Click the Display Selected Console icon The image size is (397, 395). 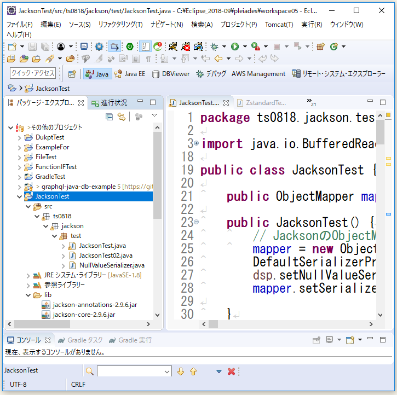pos(329,340)
